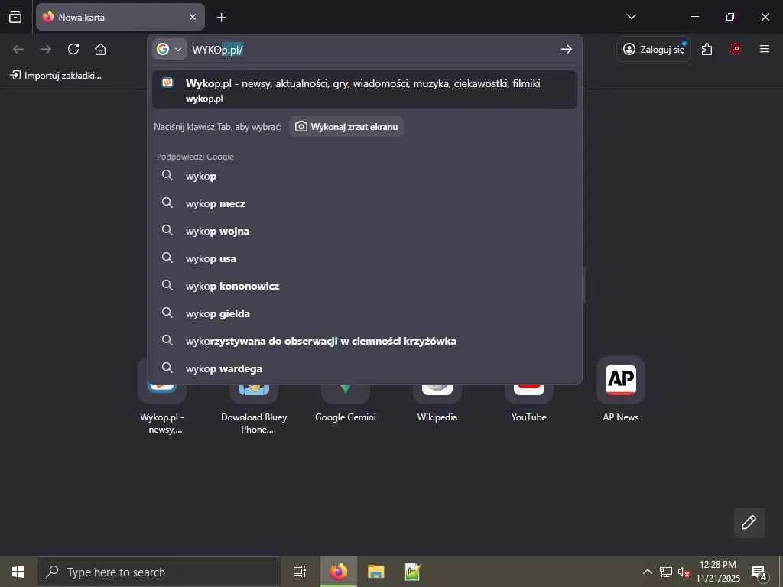The width and height of the screenshot is (783, 587).
Task: Open the Wikipedia shortcut label
Action: 437,417
